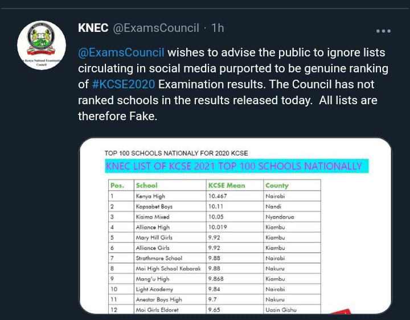Image resolution: width=410 pixels, height=320 pixels.
Task: Click the Pos. column header
Action: [x=117, y=186]
